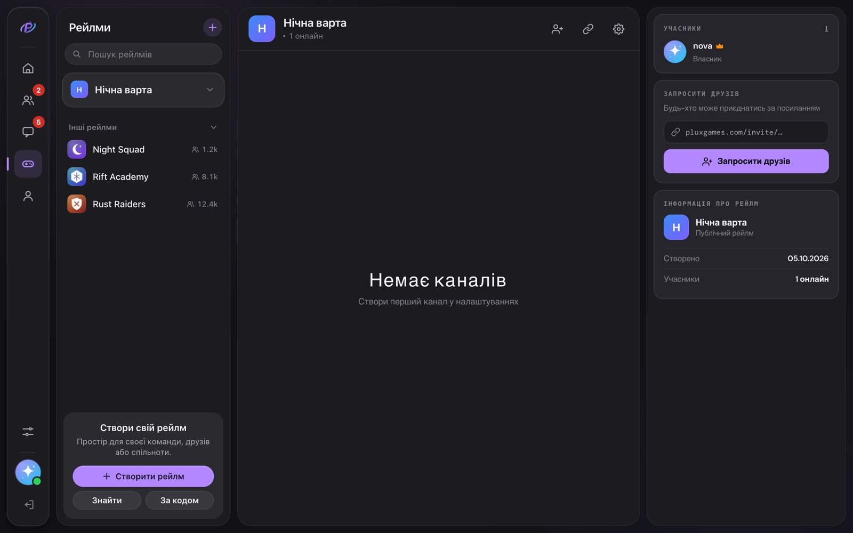Open chat messages icon with 5 badge
This screenshot has height=533, width=853.
point(28,132)
